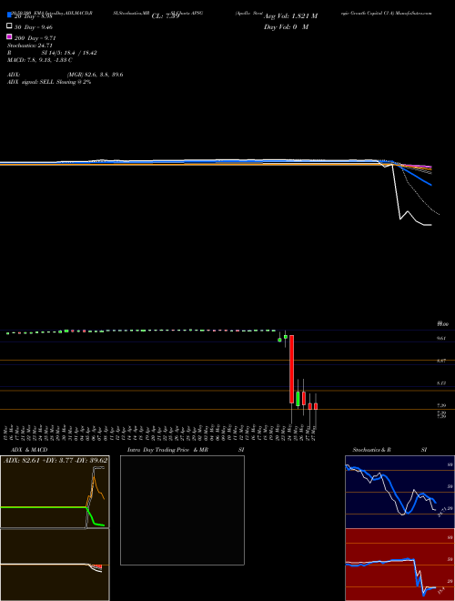The image size is (455, 601).
Task: Click the large red candlestick in the price chart
Action: pos(291,369)
